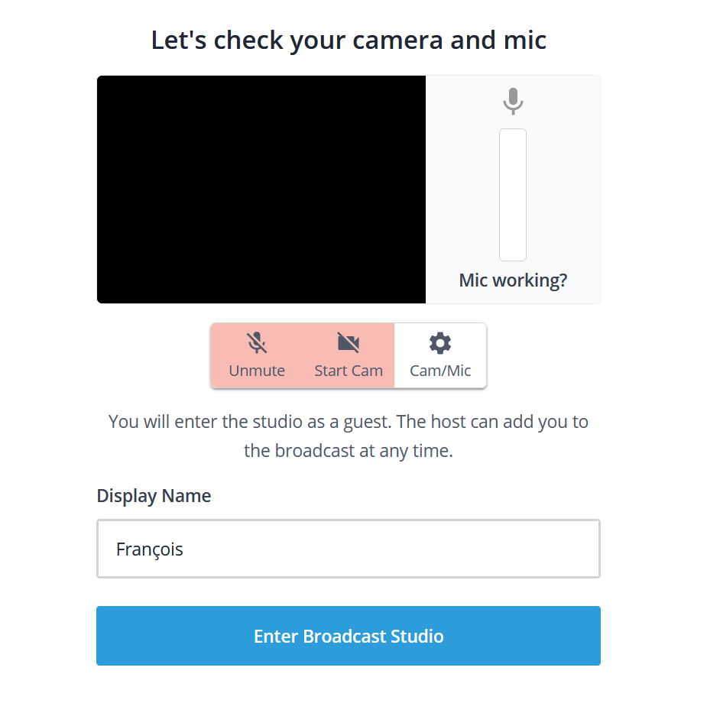Click the crossed-out microphone icon
The image size is (707, 713).
(x=257, y=342)
